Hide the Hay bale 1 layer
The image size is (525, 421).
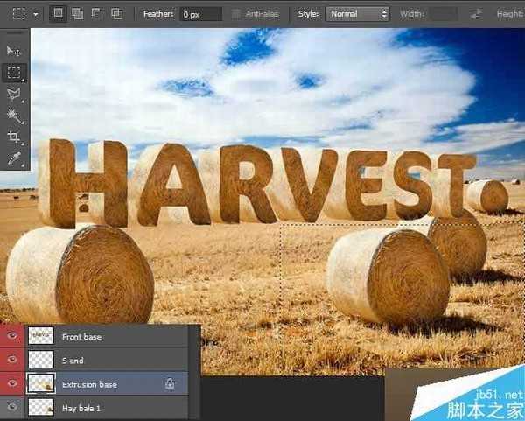[x=12, y=407]
